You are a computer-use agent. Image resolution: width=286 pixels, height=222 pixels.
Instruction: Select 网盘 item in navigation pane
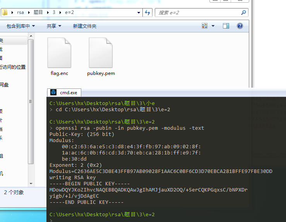coord(4,85)
